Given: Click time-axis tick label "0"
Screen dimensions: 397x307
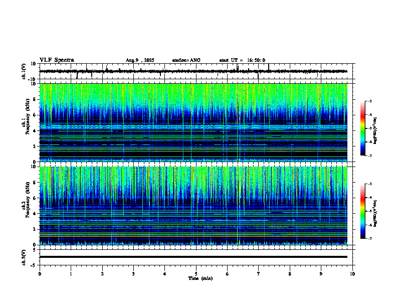Looking at the screenshot, I should click(x=40, y=274).
